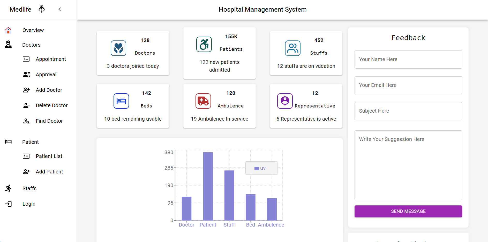Click the Beds card bed icon
This screenshot has width=488, height=242.
click(121, 101)
